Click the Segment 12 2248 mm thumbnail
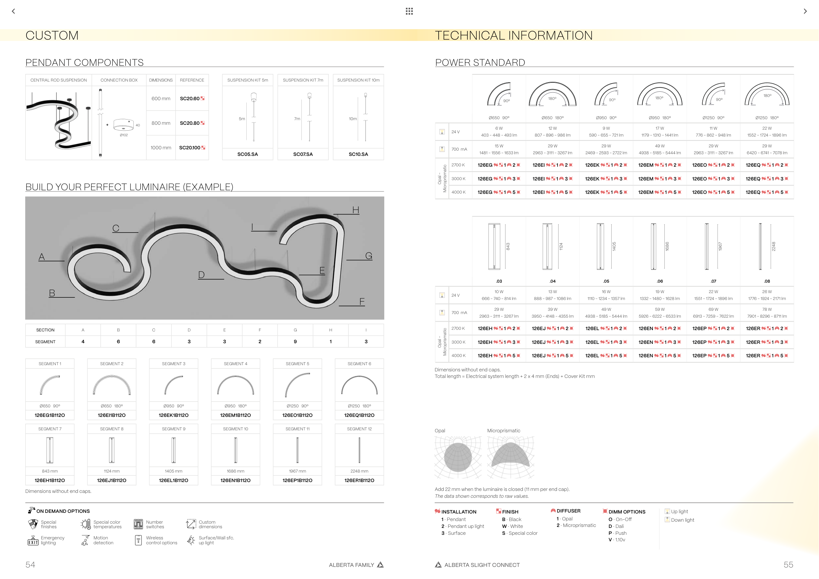 [359, 450]
